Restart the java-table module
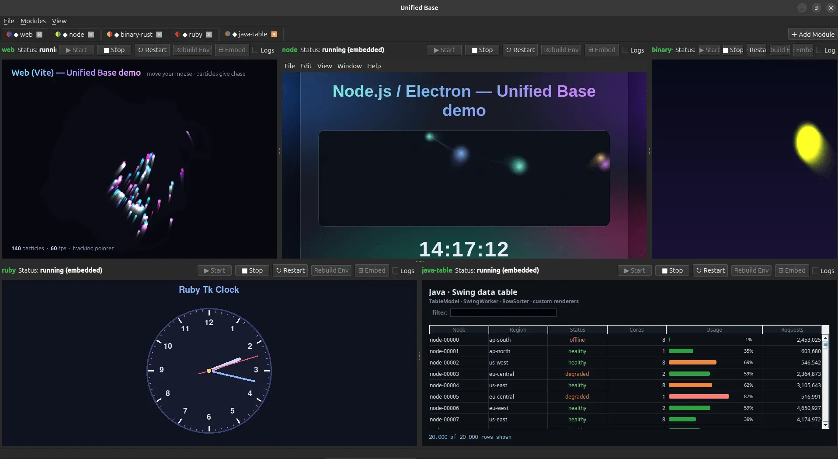 tap(710, 270)
